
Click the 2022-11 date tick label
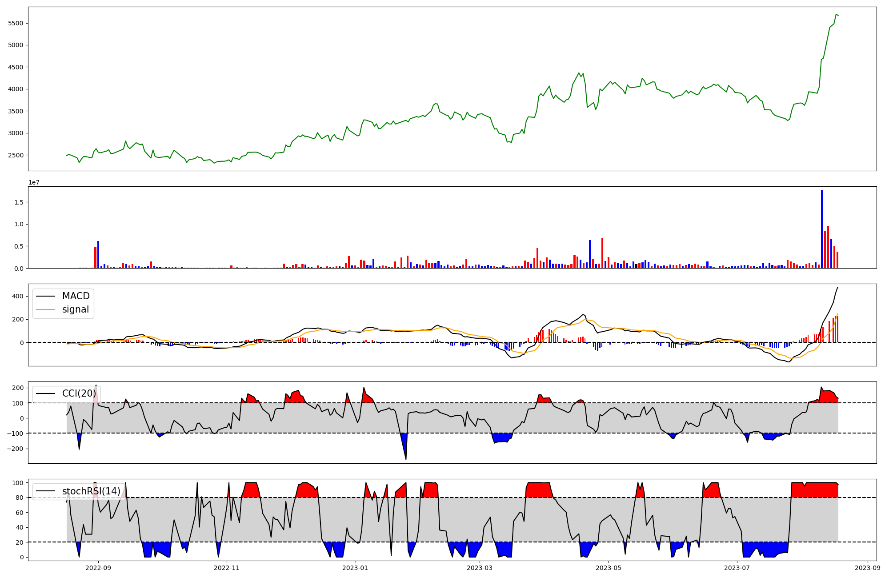[x=227, y=567]
